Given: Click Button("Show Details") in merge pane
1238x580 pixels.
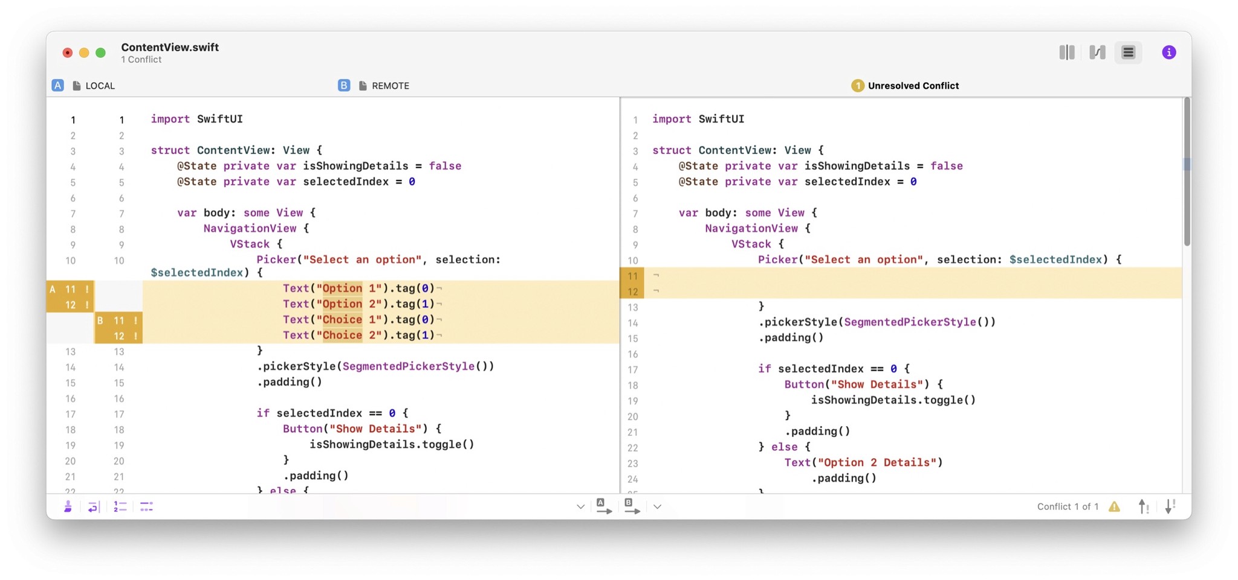Looking at the screenshot, I should [864, 384].
